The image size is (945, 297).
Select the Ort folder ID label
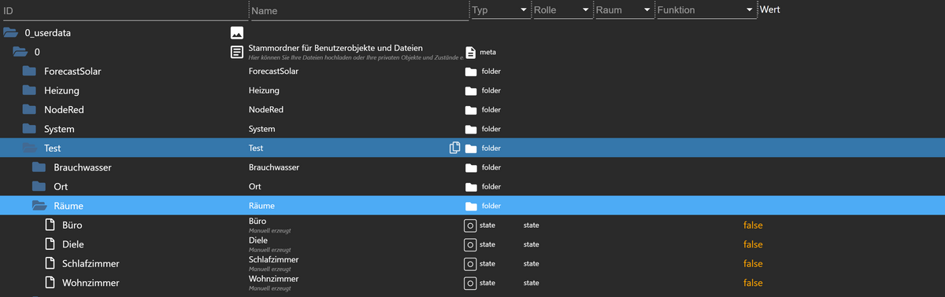point(61,186)
